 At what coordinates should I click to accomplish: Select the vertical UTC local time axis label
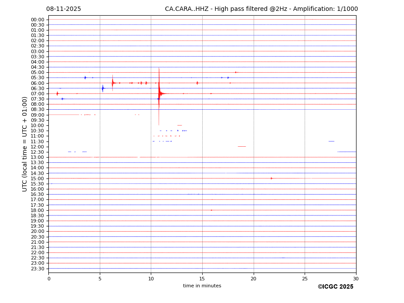(25, 144)
